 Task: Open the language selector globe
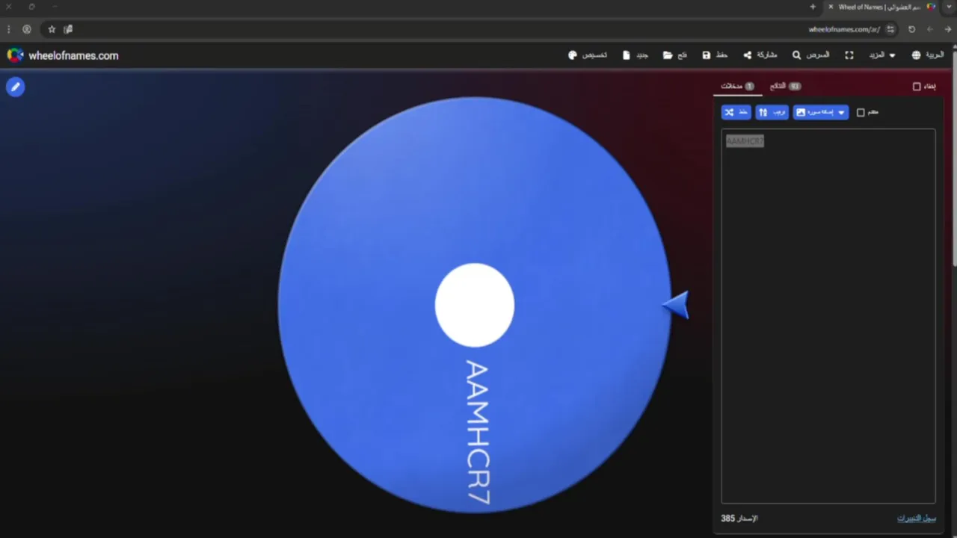pos(928,55)
